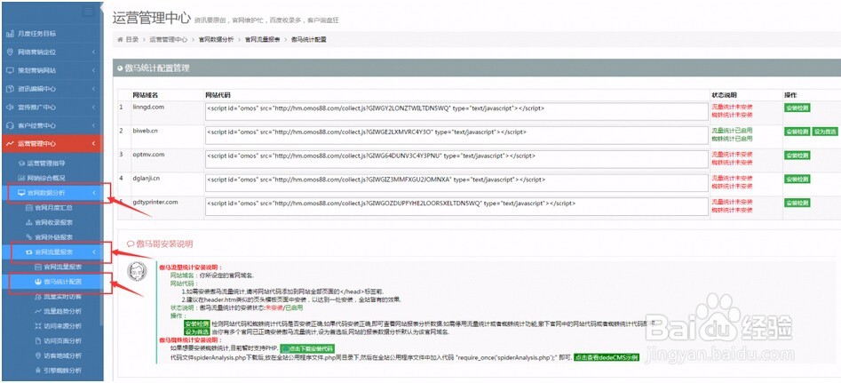
Task: Click the chart icon beside 网销综合概况
Action: [x=21, y=178]
